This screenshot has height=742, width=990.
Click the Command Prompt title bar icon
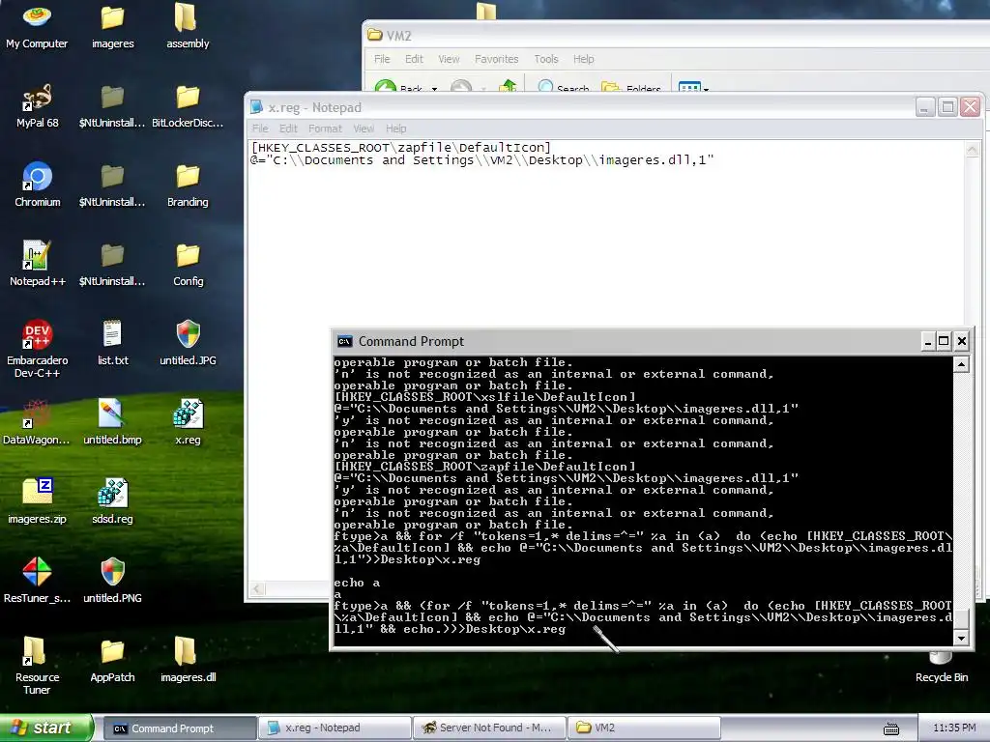[x=345, y=341]
